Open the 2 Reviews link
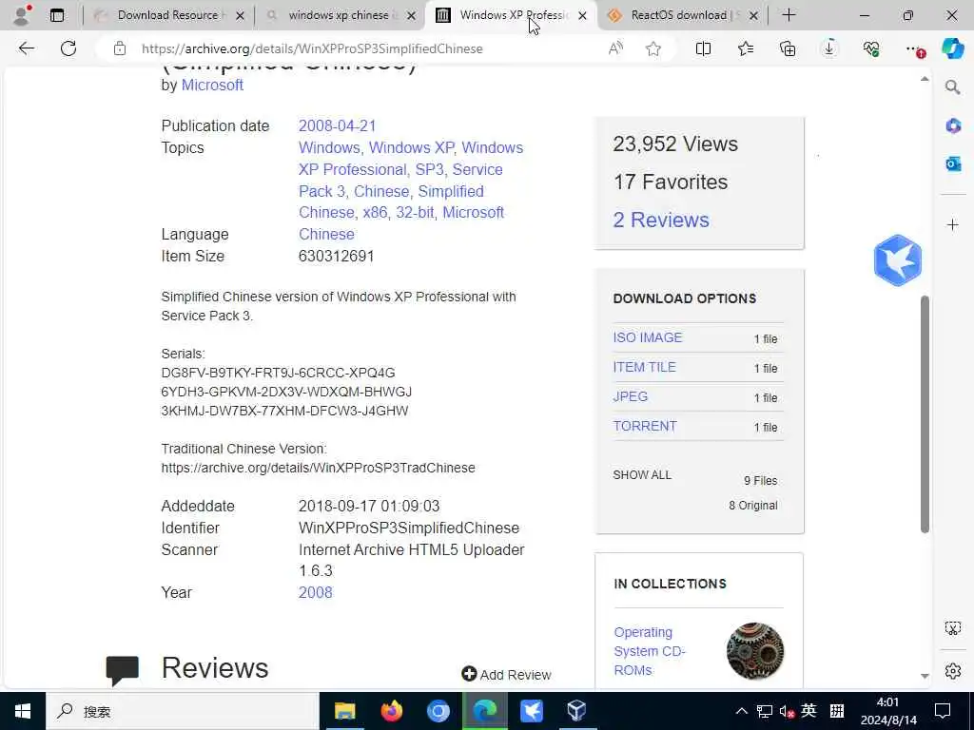Screen dimensions: 974x730 pos(661,220)
